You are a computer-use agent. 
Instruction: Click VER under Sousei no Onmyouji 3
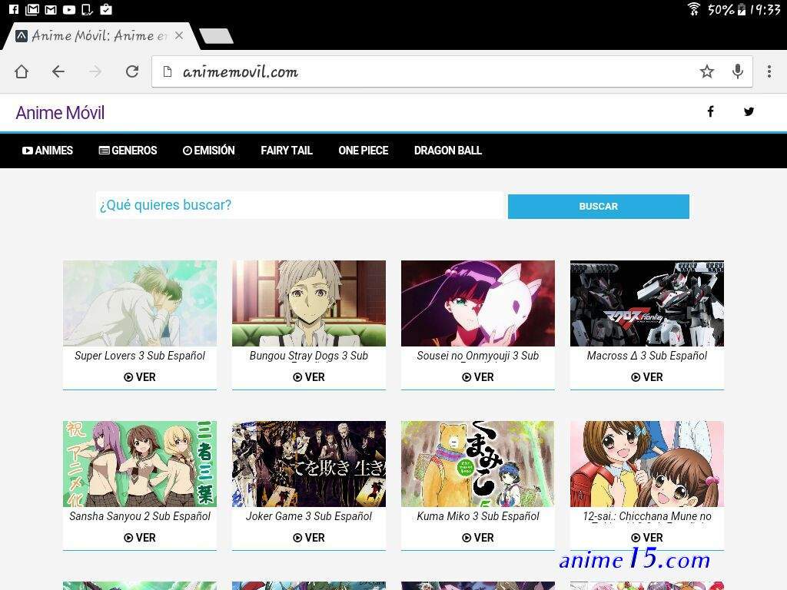point(478,377)
